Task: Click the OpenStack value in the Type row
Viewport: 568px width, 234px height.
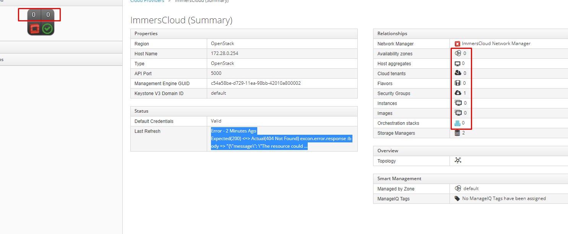Action: coord(222,63)
